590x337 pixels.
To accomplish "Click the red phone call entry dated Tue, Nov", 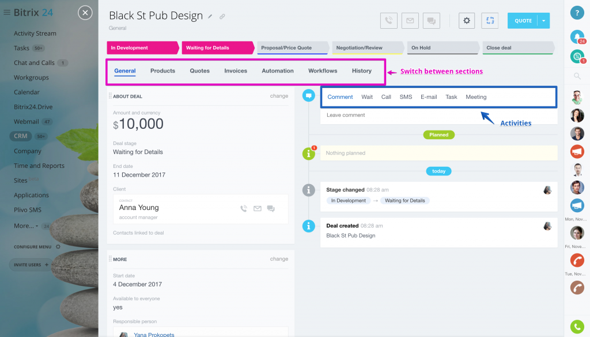I will 577,260.
